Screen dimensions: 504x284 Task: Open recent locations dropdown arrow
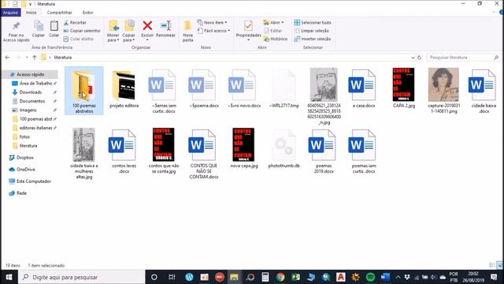click(x=27, y=58)
